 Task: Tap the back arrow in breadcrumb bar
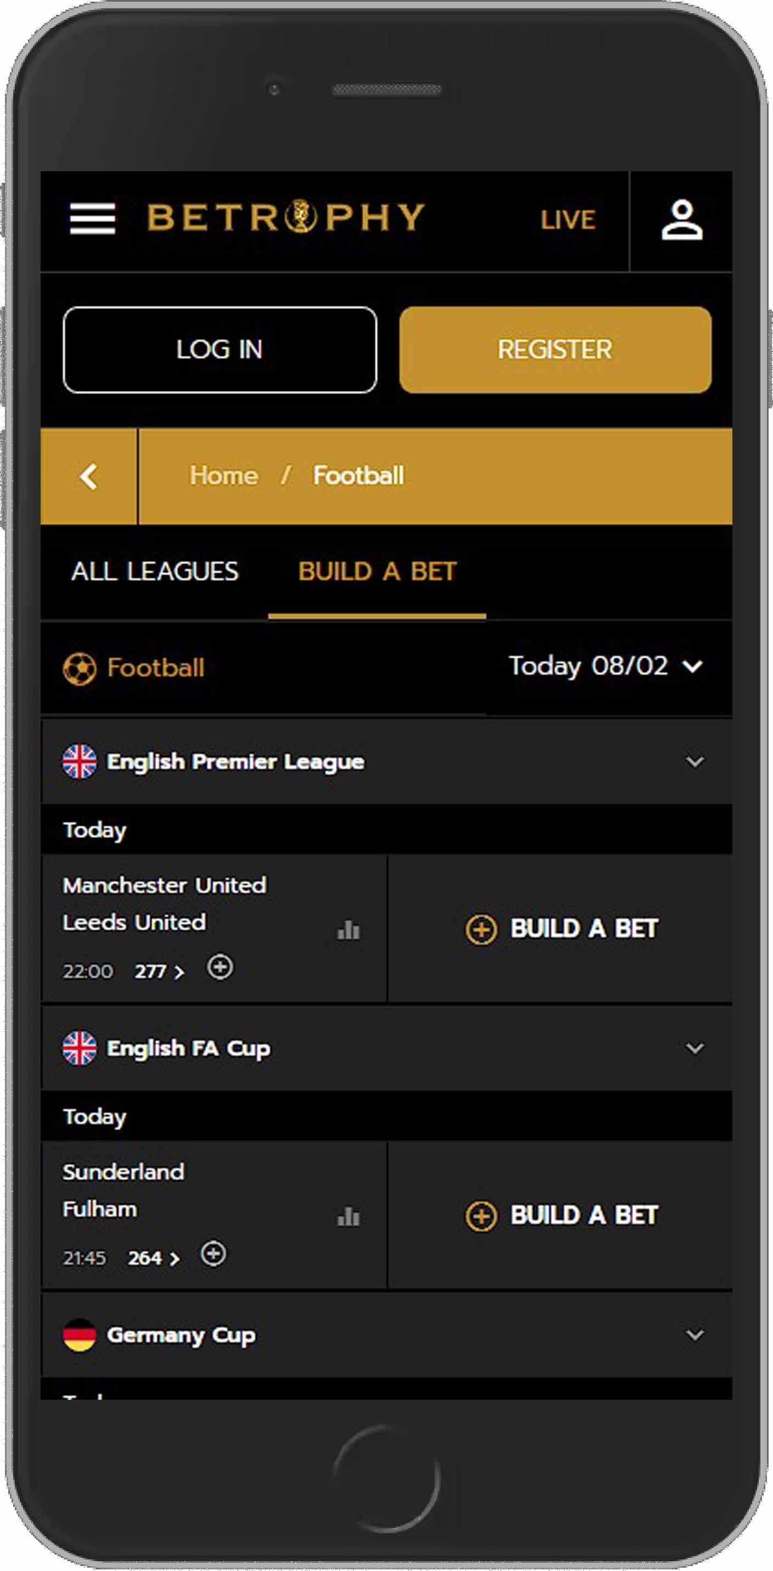(x=89, y=476)
